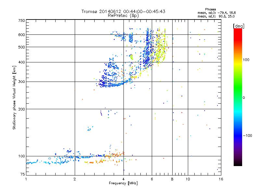Click the 'RwPretec (8p)' subtitle
Viewport: 260px width, 195px height.
tap(123, 16)
